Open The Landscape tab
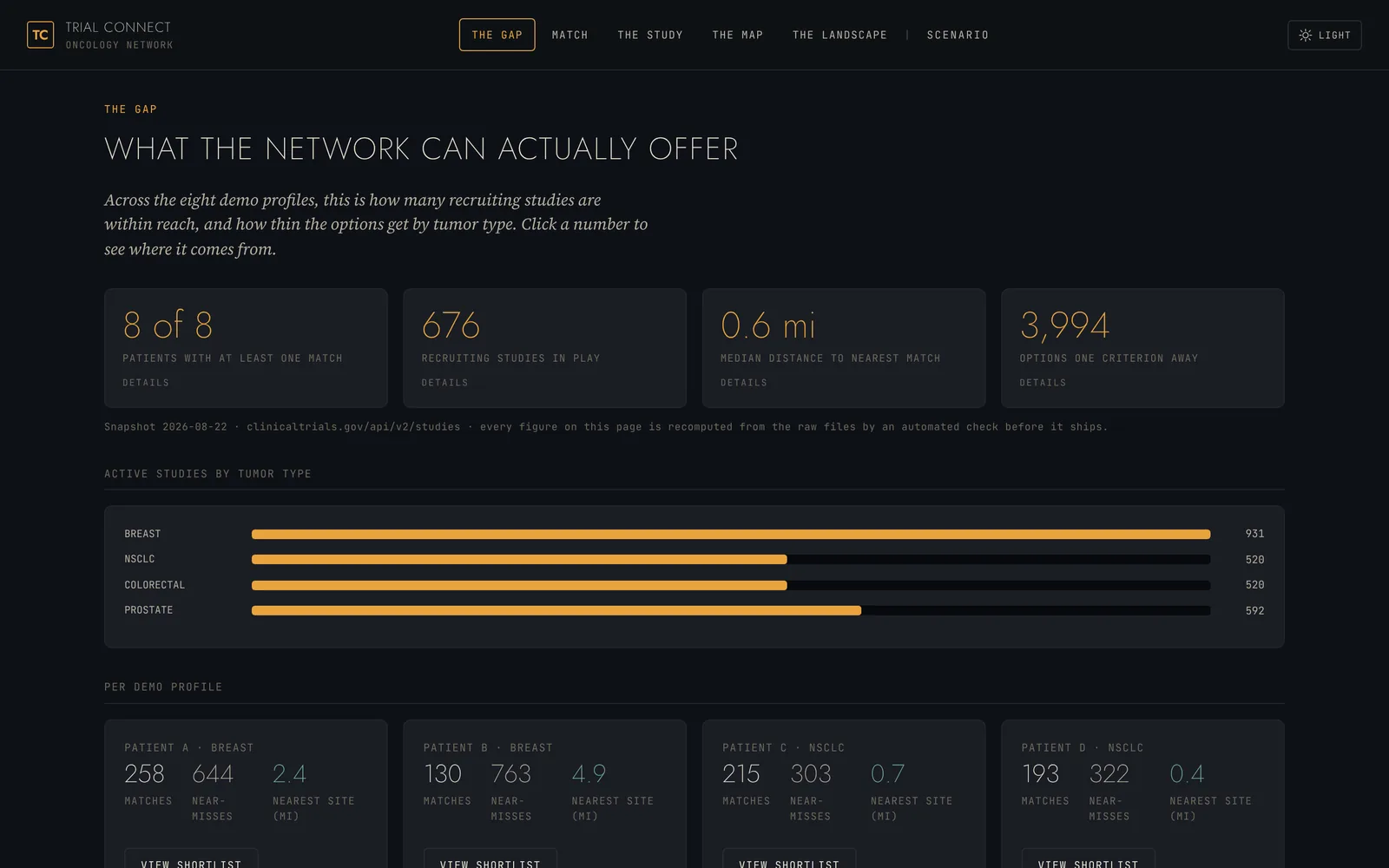 (839, 35)
